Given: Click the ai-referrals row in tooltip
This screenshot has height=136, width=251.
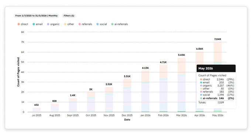Looking at the screenshot, I should (217, 99).
